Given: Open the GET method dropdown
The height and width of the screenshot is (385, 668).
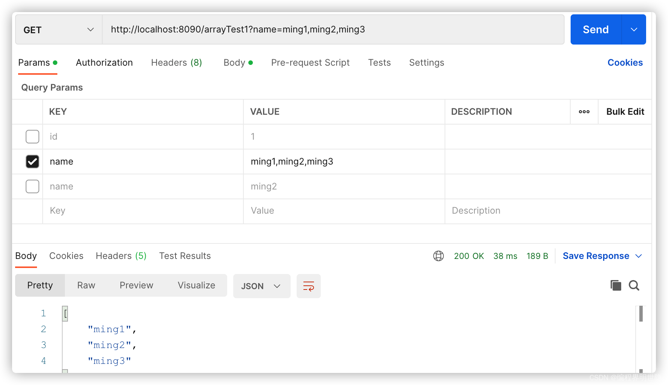Looking at the screenshot, I should pos(58,30).
